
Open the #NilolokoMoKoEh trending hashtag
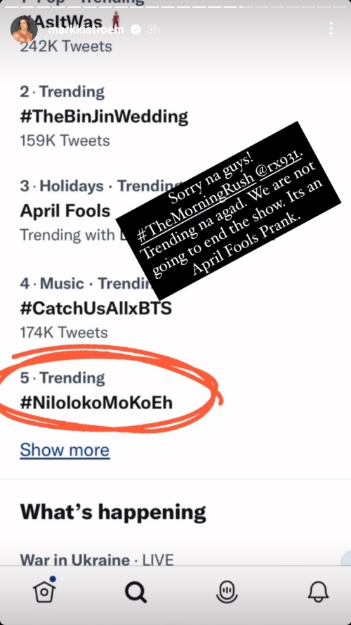pos(96,402)
